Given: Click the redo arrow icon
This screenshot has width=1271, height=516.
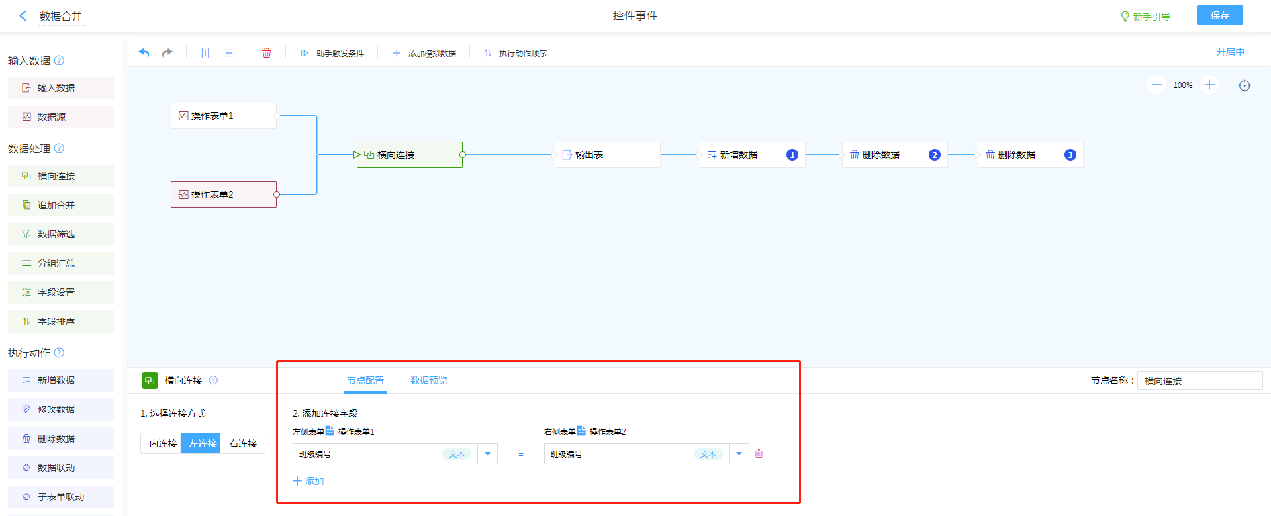Looking at the screenshot, I should click(x=167, y=53).
